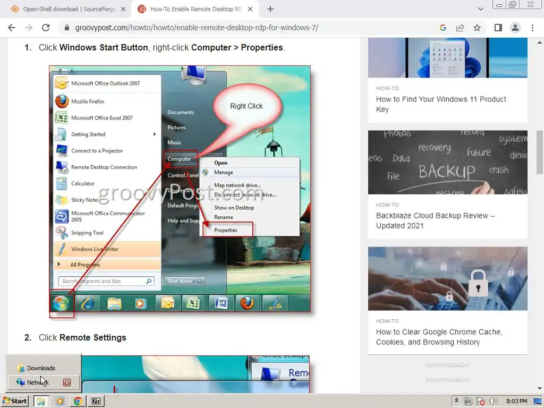
Task: Click HOW-TO label above the Chrome Cache article
Action: (x=387, y=321)
